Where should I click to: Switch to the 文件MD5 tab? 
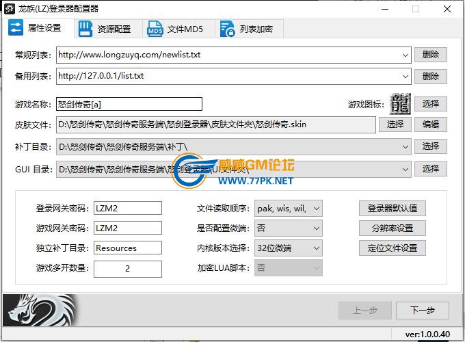point(178,29)
